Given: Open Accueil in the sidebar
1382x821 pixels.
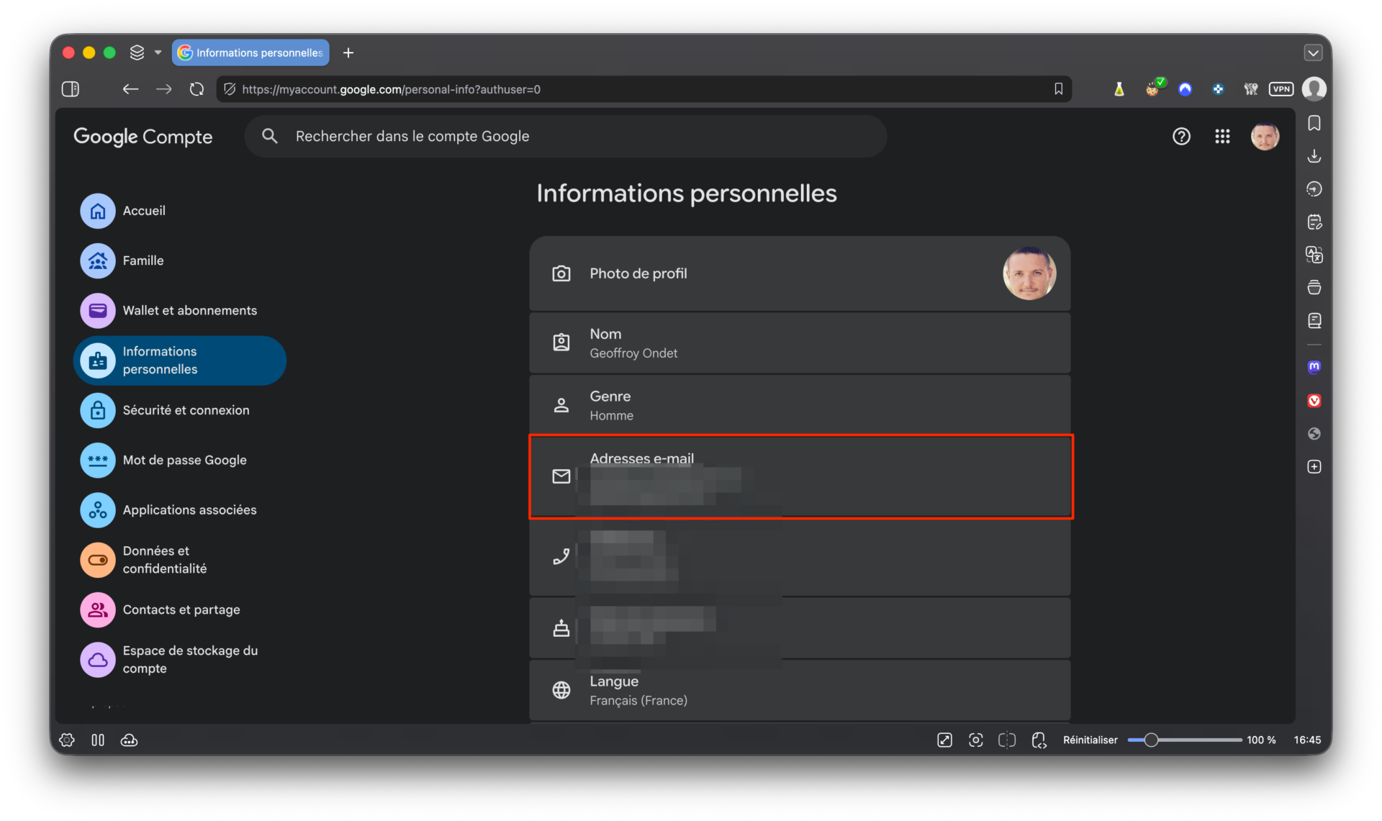Looking at the screenshot, I should (x=180, y=211).
